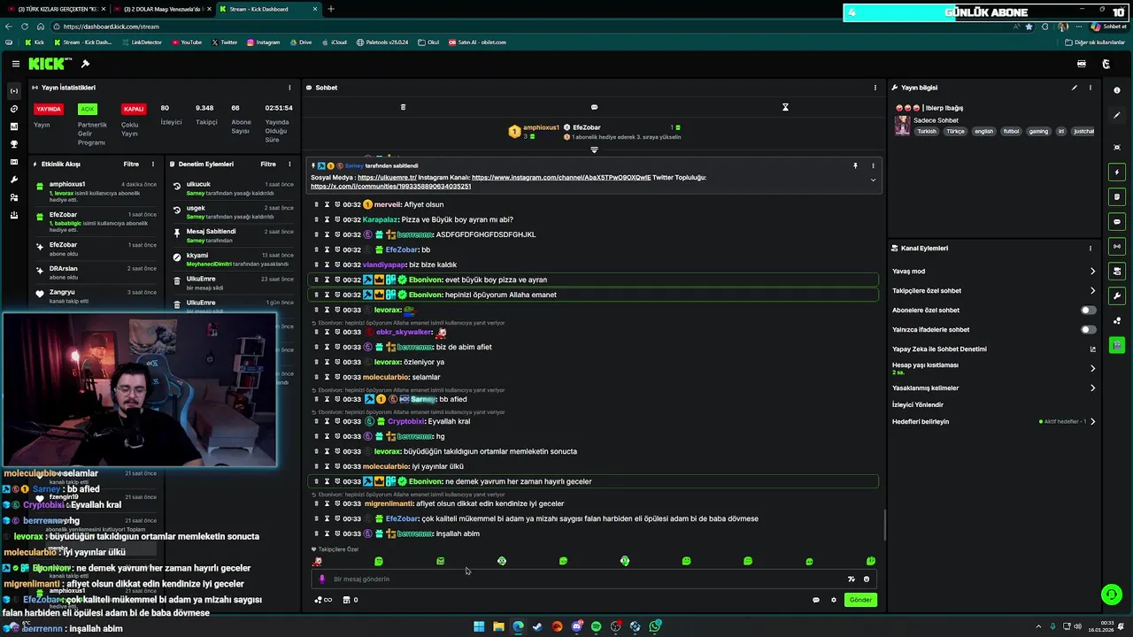The image size is (1133, 637).
Task: Open Yayın İstatistikleri three-dot menu
Action: tap(289, 88)
